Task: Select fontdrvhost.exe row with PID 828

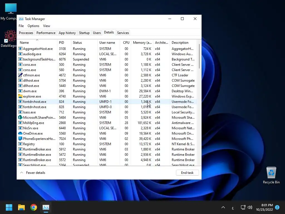Action: tap(107, 107)
